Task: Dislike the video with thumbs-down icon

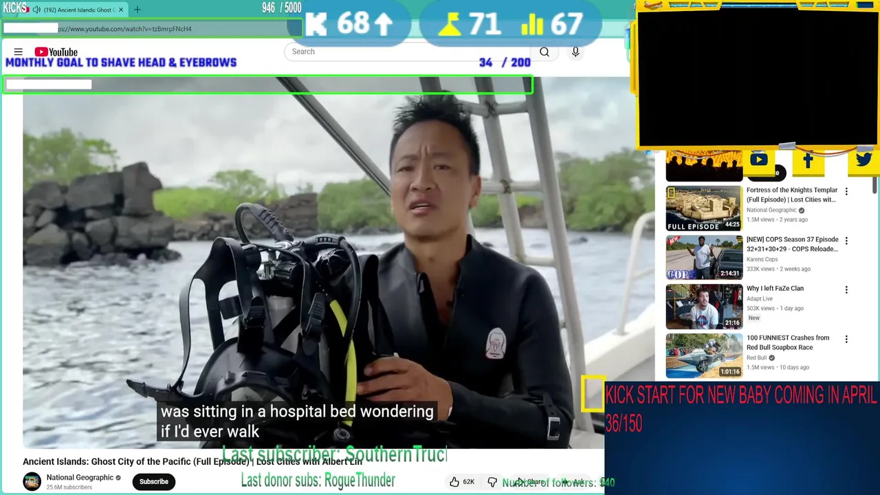Action: pyautogui.click(x=492, y=482)
